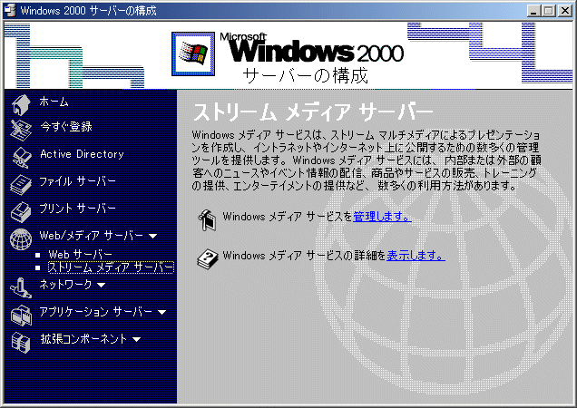Click the アプリケーション サーバー computers icon
The height and width of the screenshot is (408, 577).
click(x=22, y=315)
